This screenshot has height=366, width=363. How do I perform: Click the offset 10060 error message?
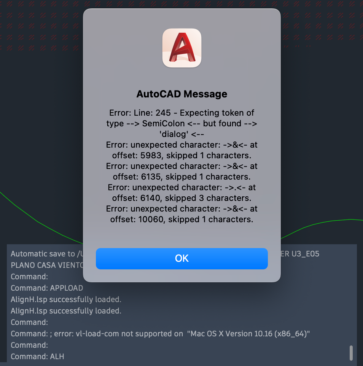coord(181,214)
